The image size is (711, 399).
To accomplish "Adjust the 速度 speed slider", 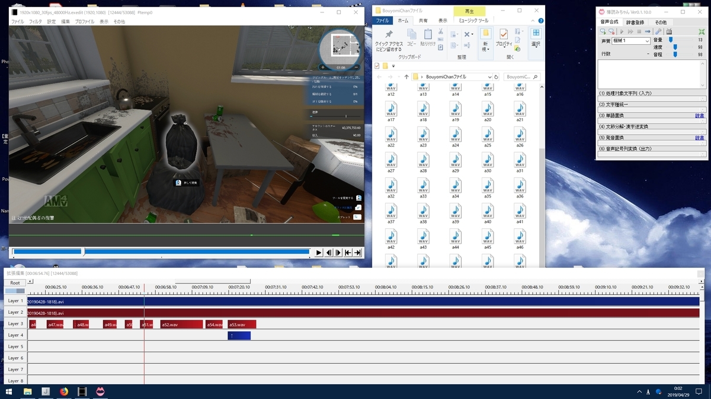I will click(x=675, y=47).
